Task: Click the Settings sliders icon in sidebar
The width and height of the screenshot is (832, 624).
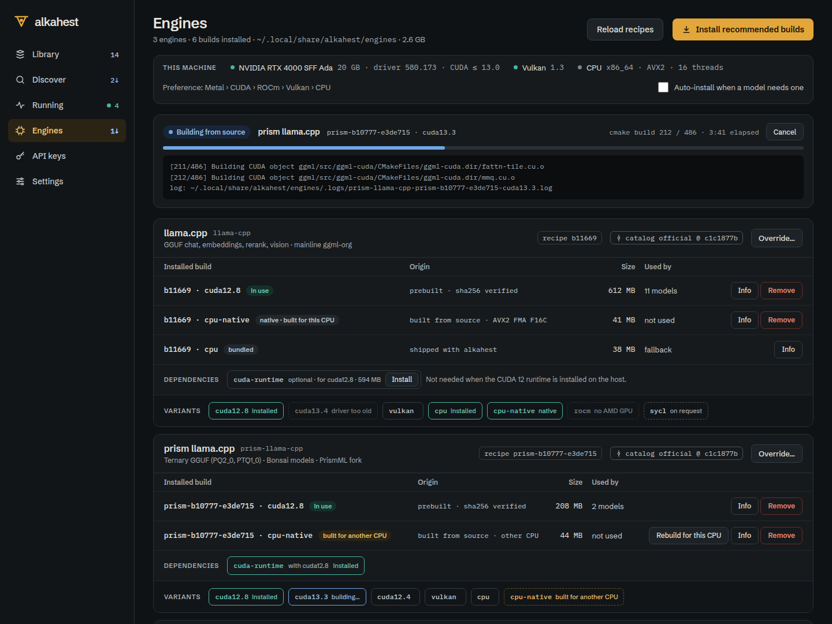Action: [x=20, y=181]
